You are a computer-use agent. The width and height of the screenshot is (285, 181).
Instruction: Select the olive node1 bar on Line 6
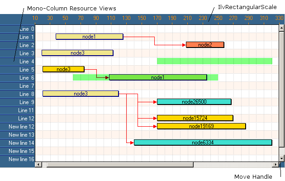tap(157, 77)
